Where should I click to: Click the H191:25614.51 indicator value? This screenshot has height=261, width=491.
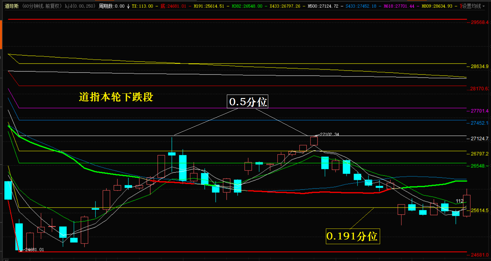click(208, 6)
